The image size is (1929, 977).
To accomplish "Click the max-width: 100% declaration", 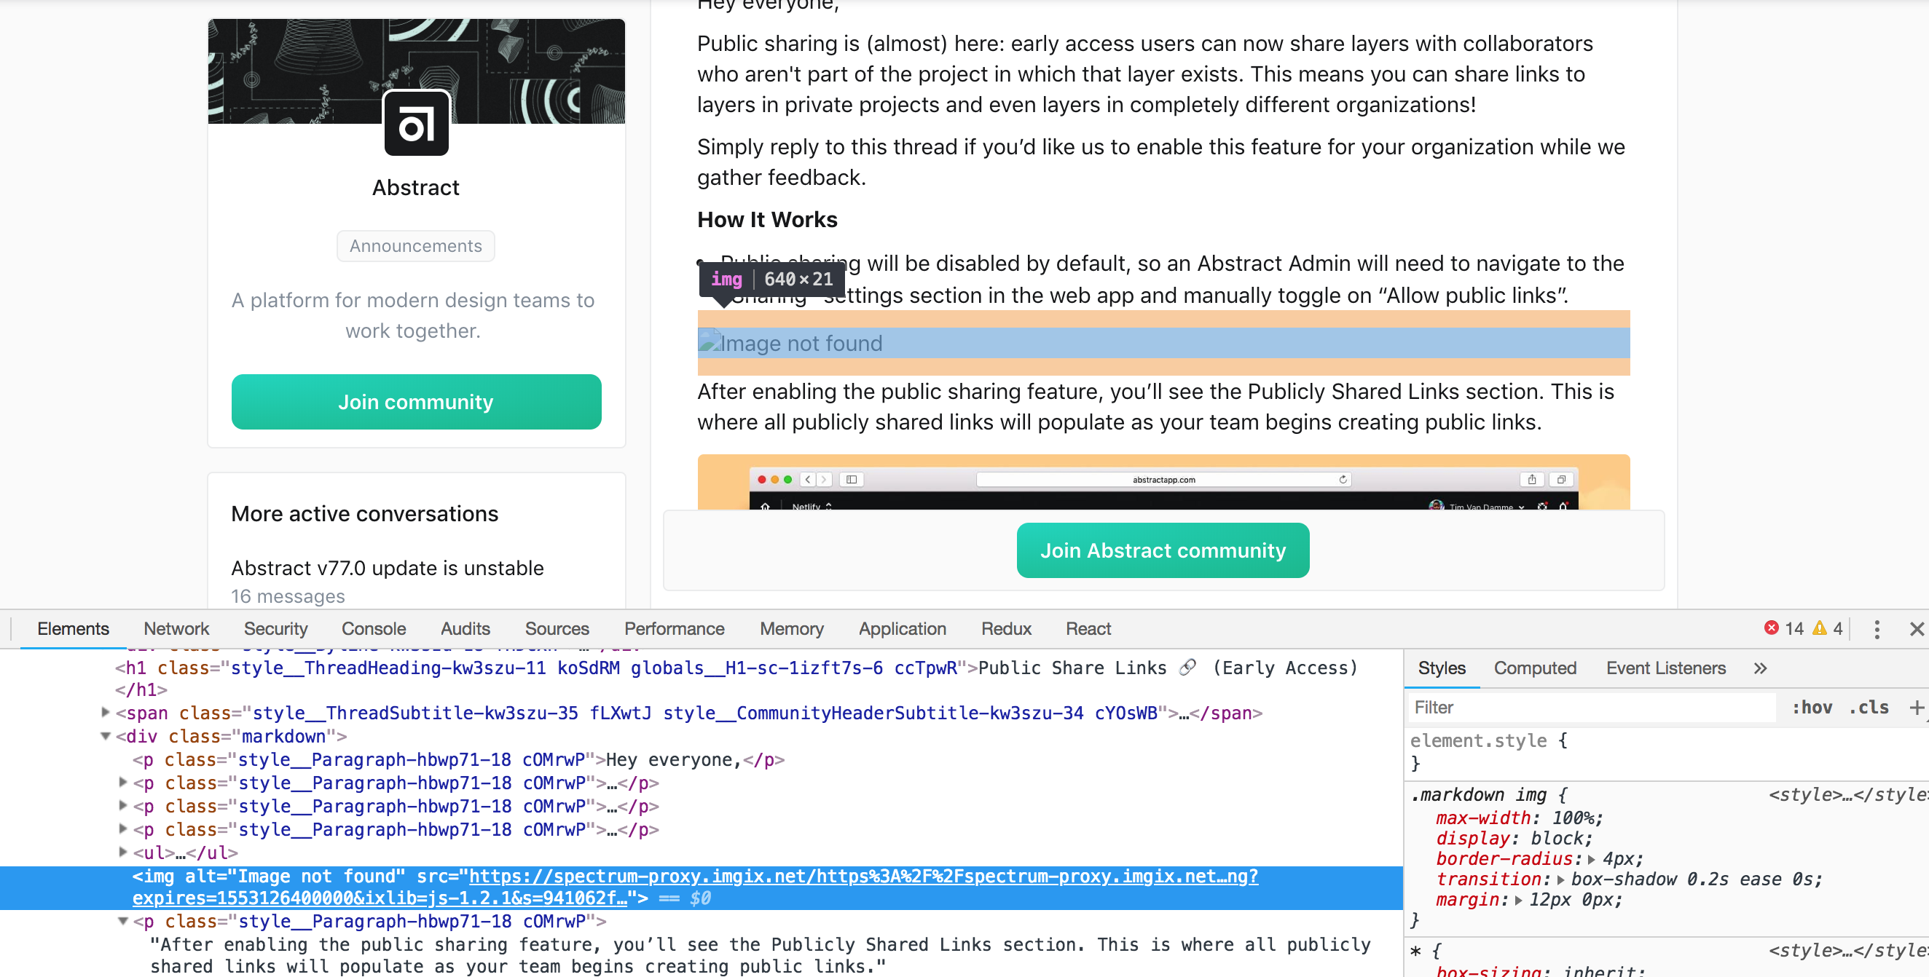I will pyautogui.click(x=1520, y=818).
